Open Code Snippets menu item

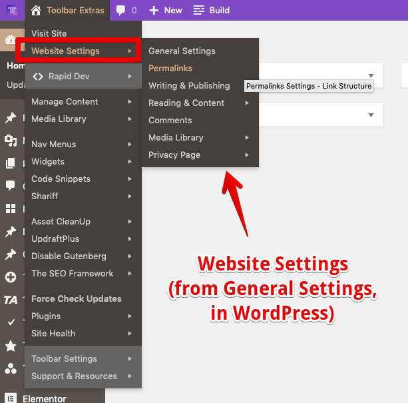61,179
